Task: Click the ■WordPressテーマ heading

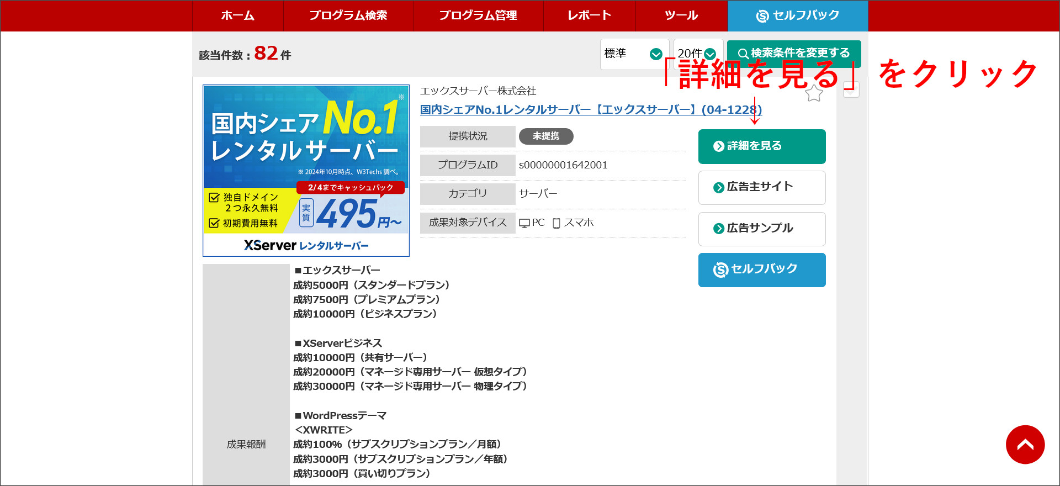Action: coord(340,415)
